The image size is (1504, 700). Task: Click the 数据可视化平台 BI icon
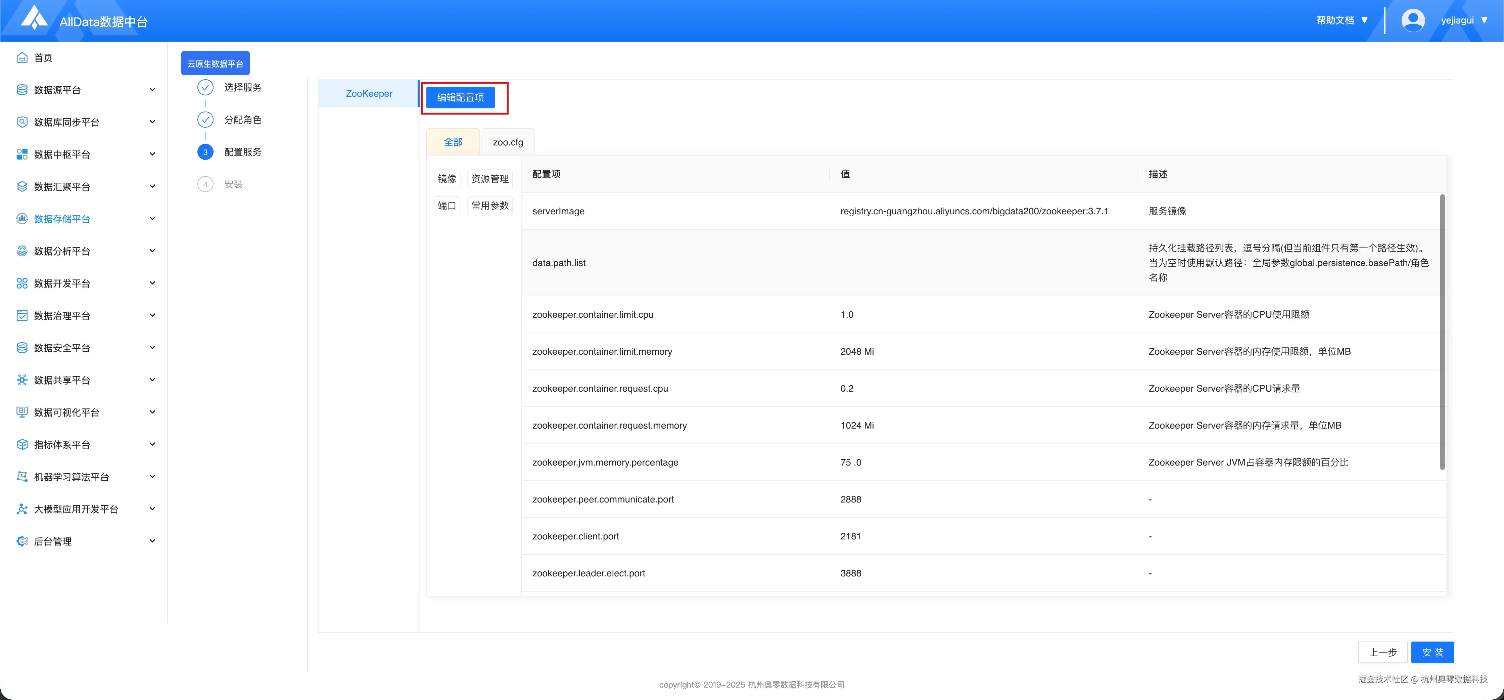[x=22, y=412]
